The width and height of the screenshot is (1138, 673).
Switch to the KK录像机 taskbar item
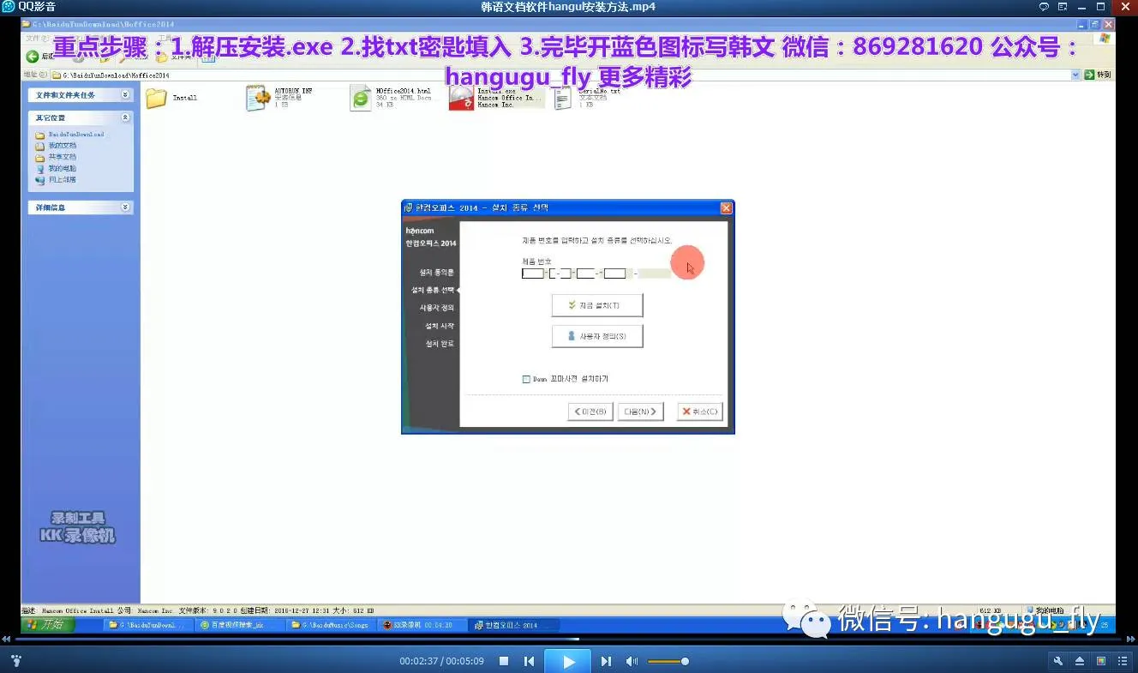point(421,625)
